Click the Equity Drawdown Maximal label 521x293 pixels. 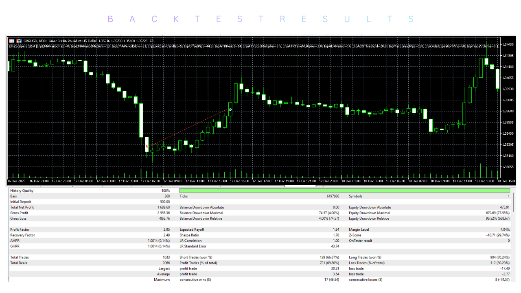[x=369, y=213]
